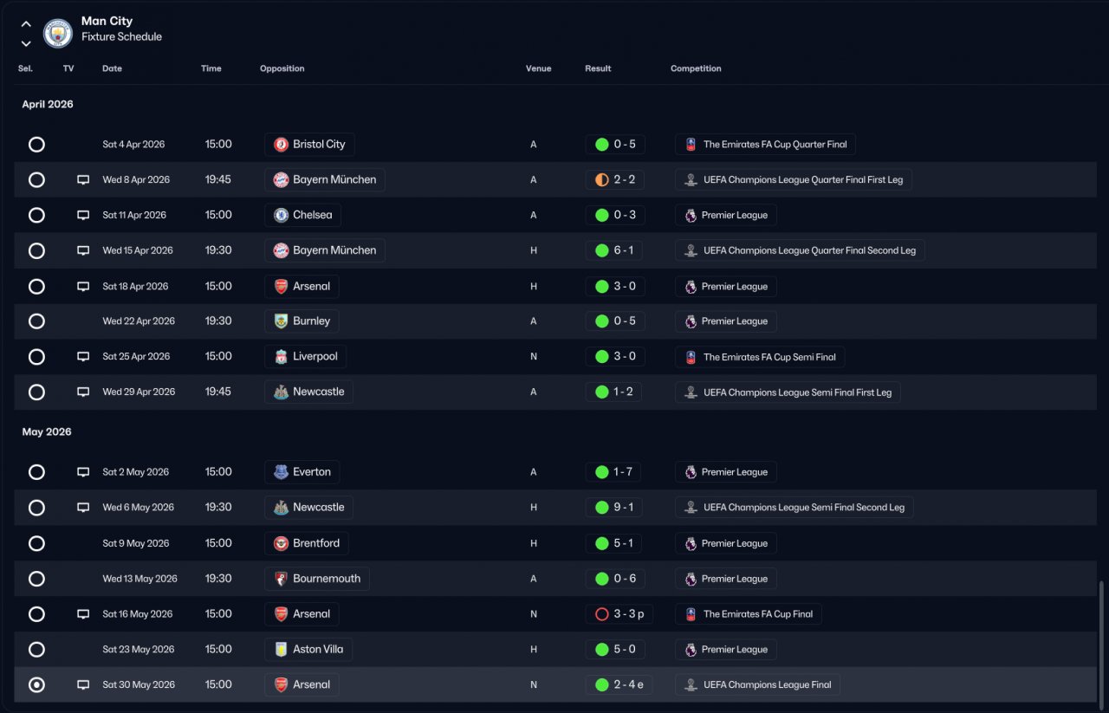Click the Champions League Final competition icon
Screen dimensions: 1109x713
pyautogui.click(x=691, y=685)
